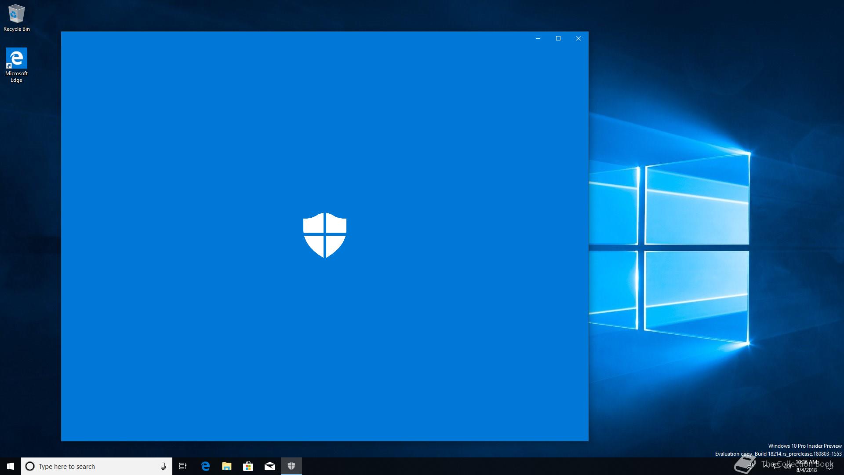Viewport: 844px width, 475px height.
Task: Close the Windows Security window
Action: (578, 38)
